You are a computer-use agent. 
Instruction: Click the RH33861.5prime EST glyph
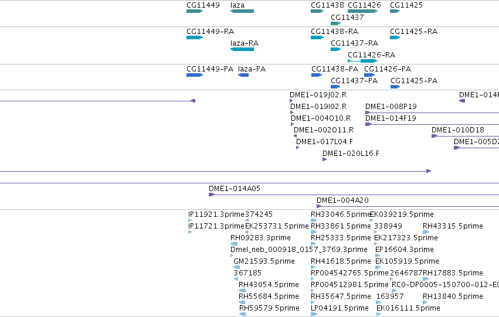click(x=314, y=232)
